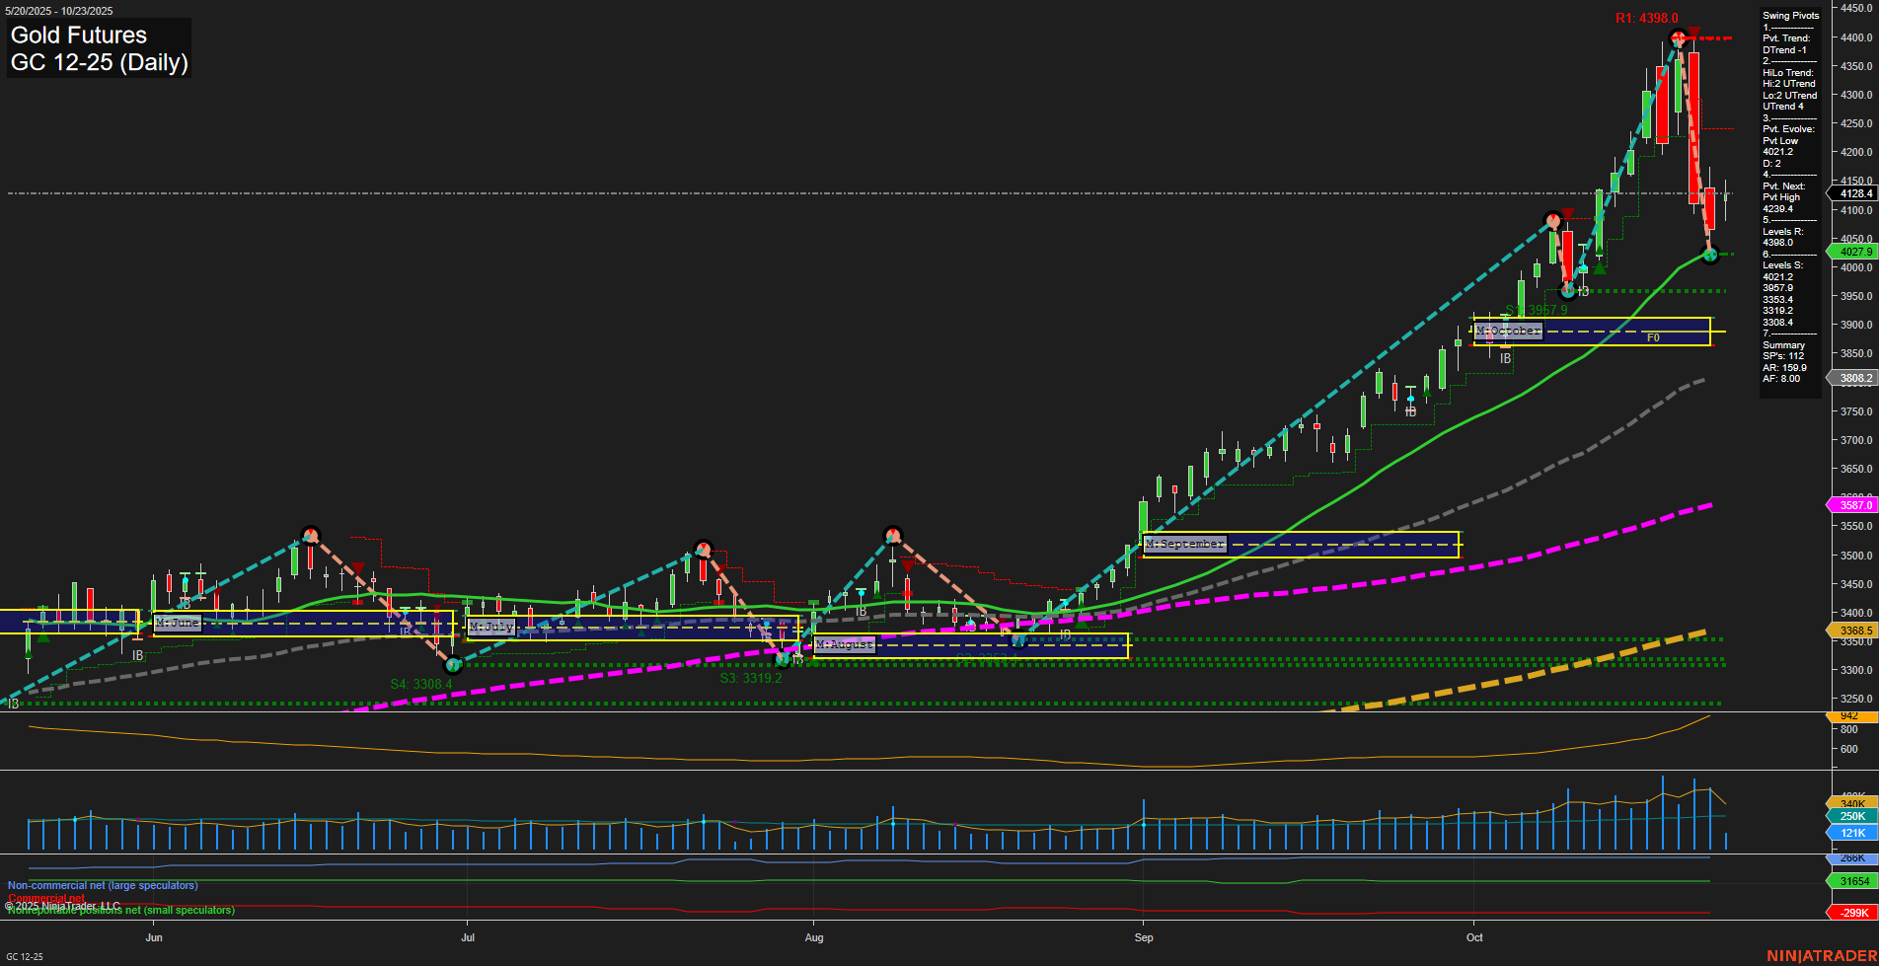Click the IB label beneath the M:October range
The width and height of the screenshot is (1879, 966).
point(1505,359)
